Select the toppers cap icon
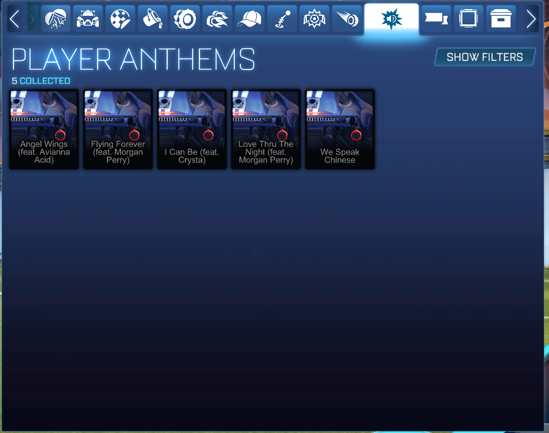Viewport: 549px width, 433px height. [249, 19]
